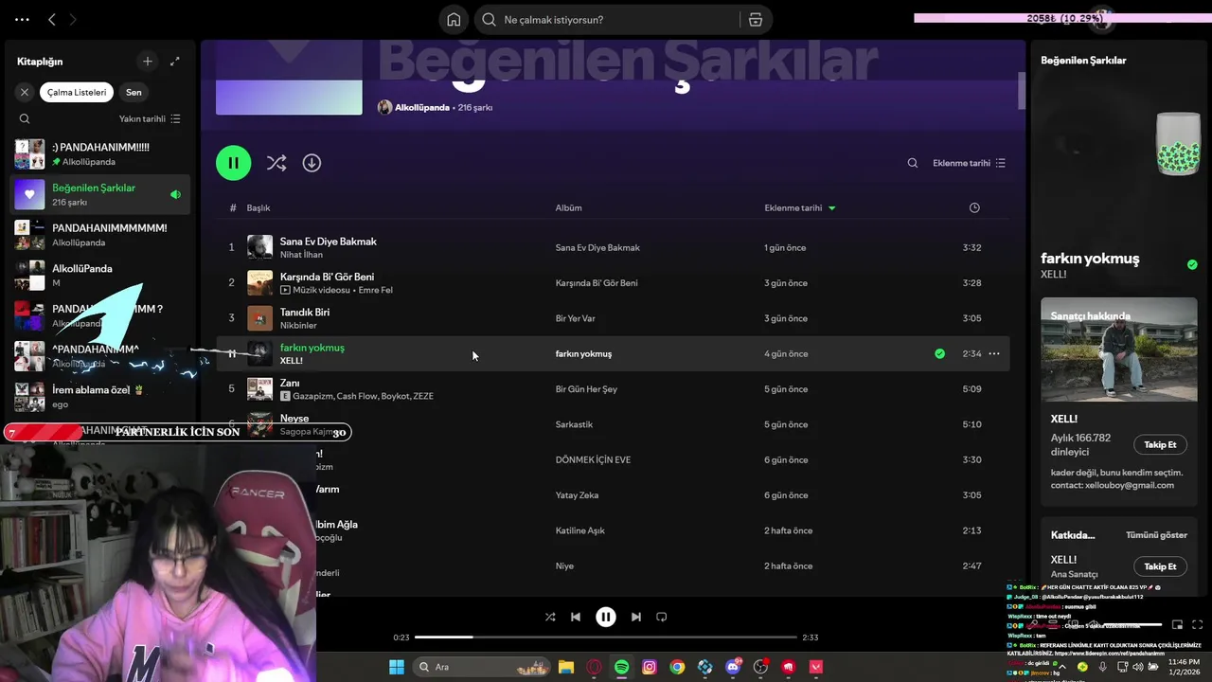Viewport: 1212px width, 682px height.
Task: Pause playback in the bottom player
Action: point(606,617)
